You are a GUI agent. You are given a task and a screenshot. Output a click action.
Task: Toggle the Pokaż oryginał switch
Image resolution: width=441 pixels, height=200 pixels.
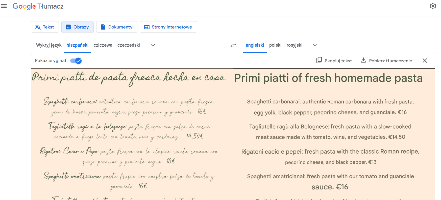(x=76, y=61)
